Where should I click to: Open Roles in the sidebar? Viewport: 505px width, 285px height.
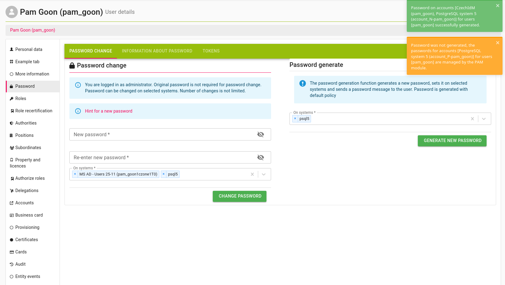click(x=21, y=98)
